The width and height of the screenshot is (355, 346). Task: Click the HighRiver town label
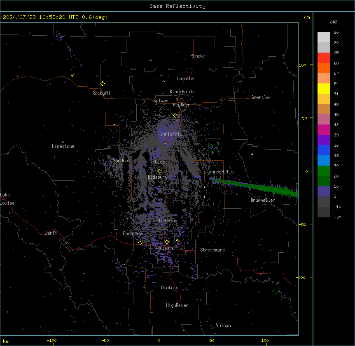coord(177,305)
